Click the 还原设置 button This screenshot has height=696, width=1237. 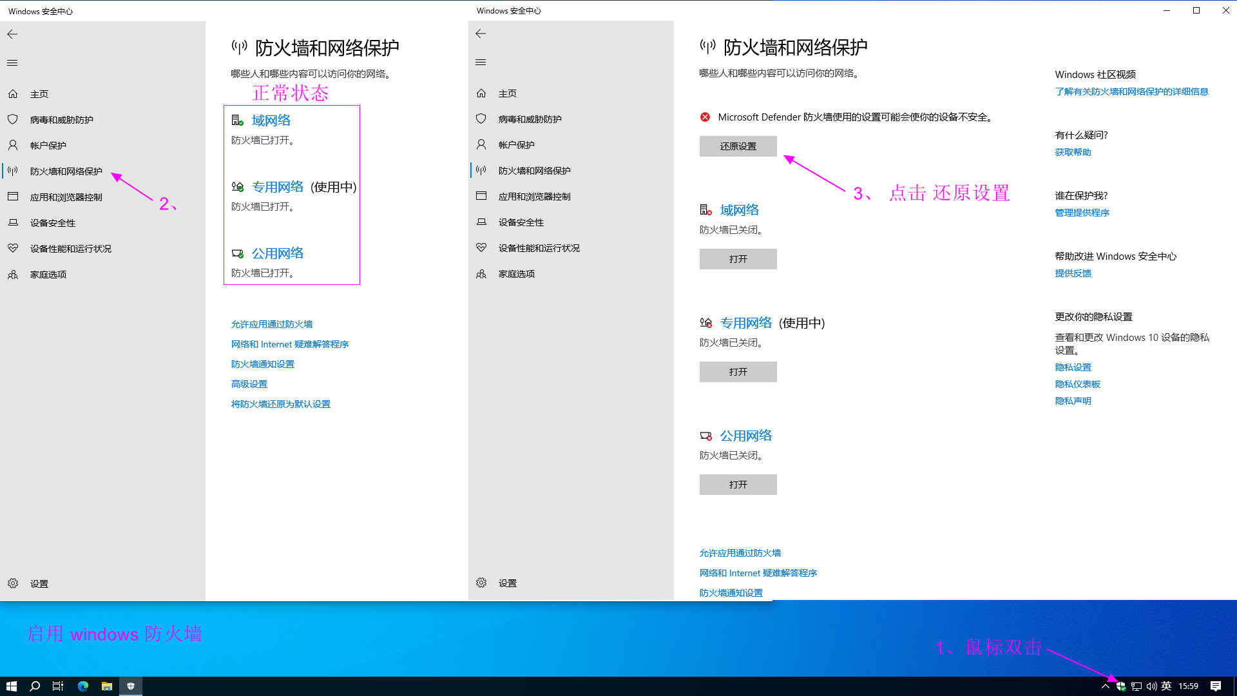click(738, 146)
